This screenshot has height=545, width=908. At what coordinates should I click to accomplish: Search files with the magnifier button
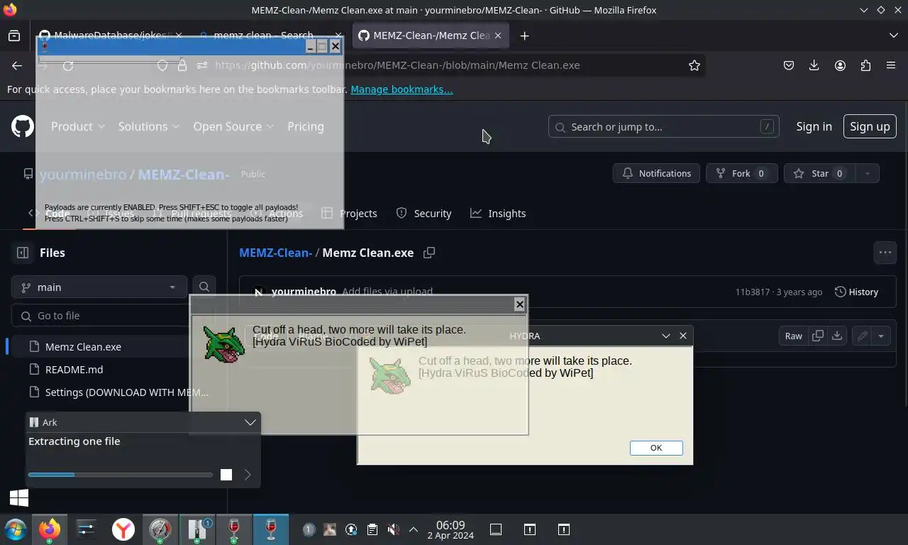(204, 287)
